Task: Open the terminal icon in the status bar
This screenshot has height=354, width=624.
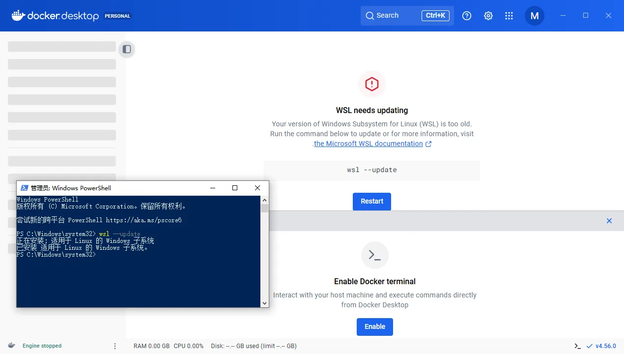Action: [577, 346]
